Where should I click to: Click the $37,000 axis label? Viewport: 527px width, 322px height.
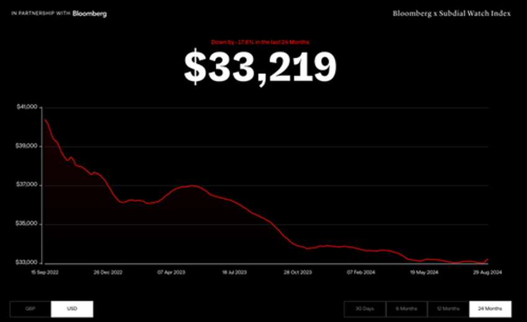(27, 185)
